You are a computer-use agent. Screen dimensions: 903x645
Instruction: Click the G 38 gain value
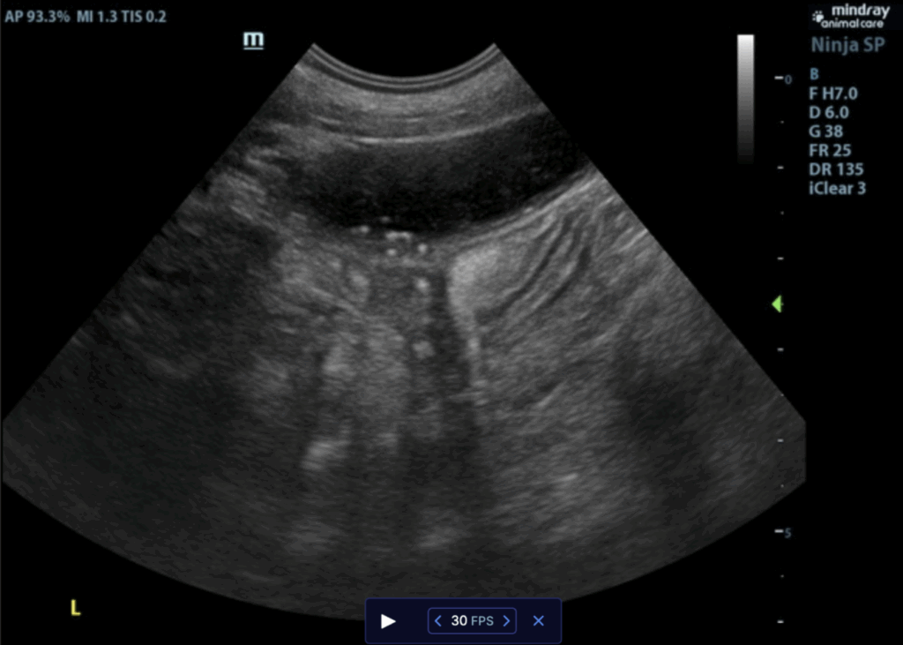click(825, 131)
